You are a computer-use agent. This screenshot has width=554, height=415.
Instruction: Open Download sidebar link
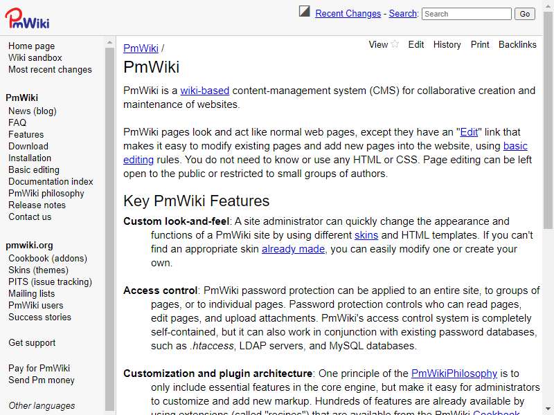[x=28, y=146]
